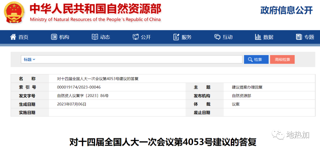Click the 互动 chat bubble icon
Image resolution: width=320 pixels, height=149 pixels.
[x=217, y=37]
